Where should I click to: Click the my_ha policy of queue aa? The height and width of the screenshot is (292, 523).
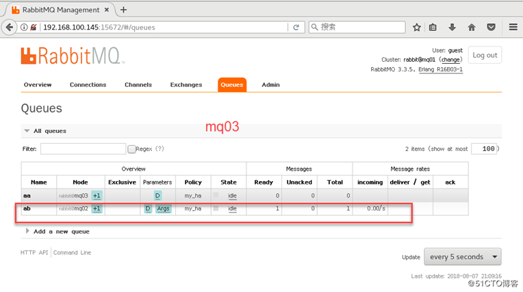193,196
